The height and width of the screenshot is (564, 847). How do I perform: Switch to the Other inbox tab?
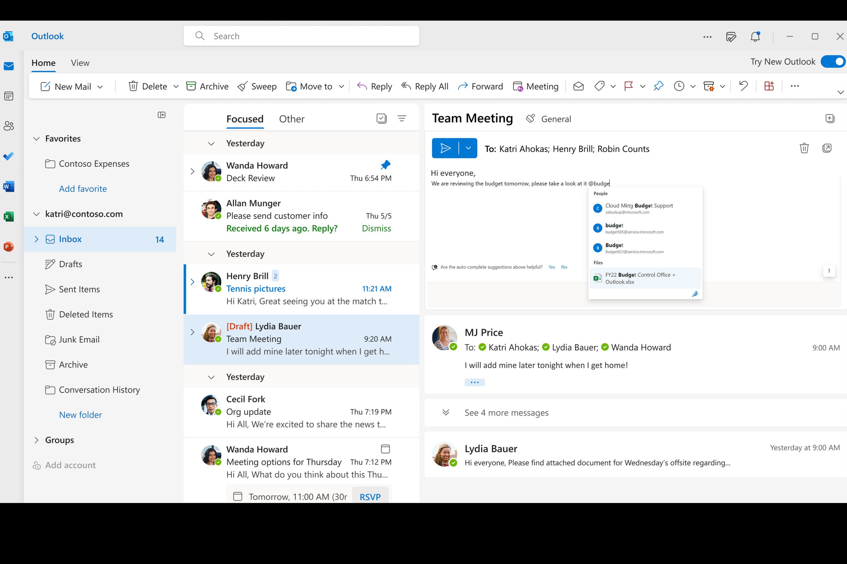click(x=291, y=119)
